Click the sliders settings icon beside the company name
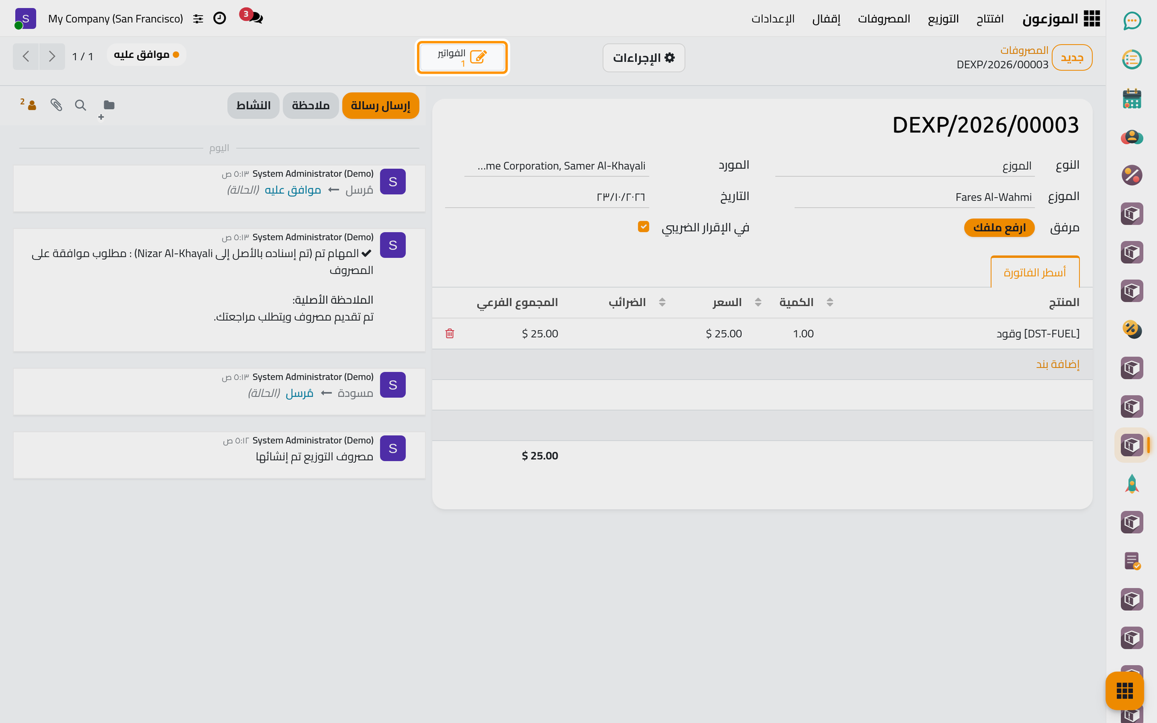The image size is (1157, 723). tap(198, 19)
